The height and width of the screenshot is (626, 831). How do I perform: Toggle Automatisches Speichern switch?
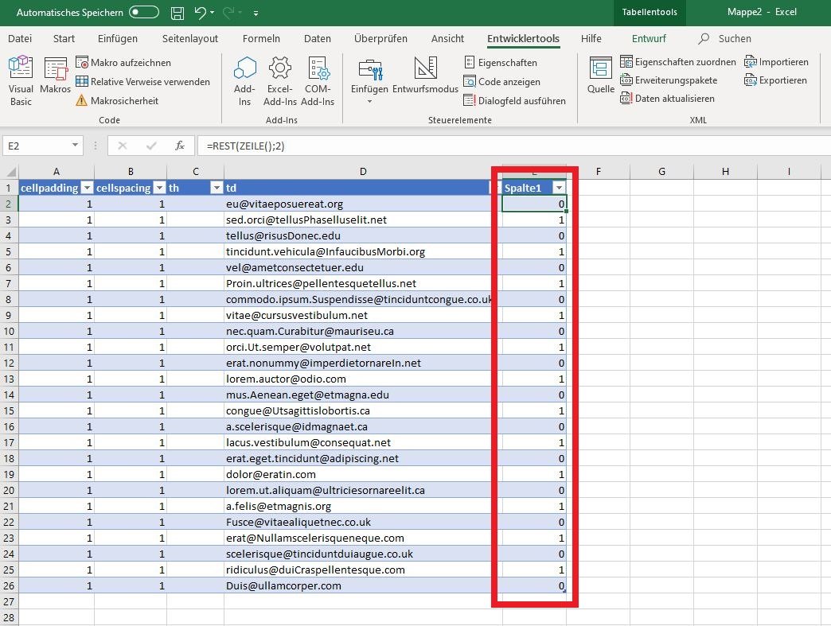143,13
